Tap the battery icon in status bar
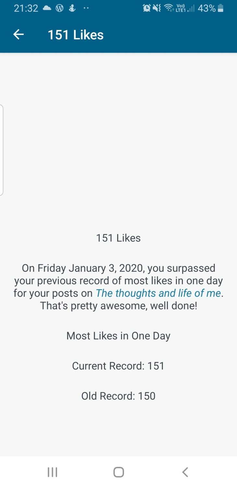The height and width of the screenshot is (488, 237). click(221, 8)
